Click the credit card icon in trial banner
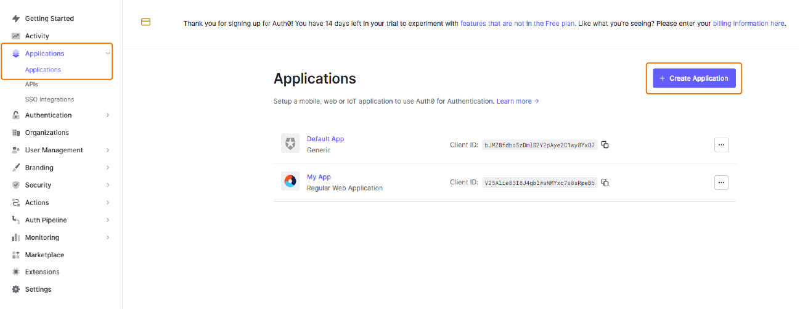Image resolution: width=800 pixels, height=309 pixels. click(145, 22)
